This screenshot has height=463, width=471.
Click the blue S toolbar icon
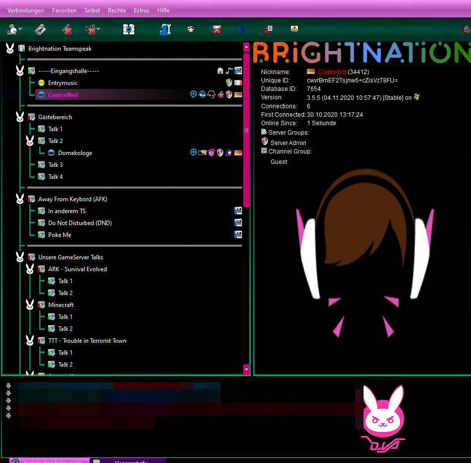click(242, 29)
